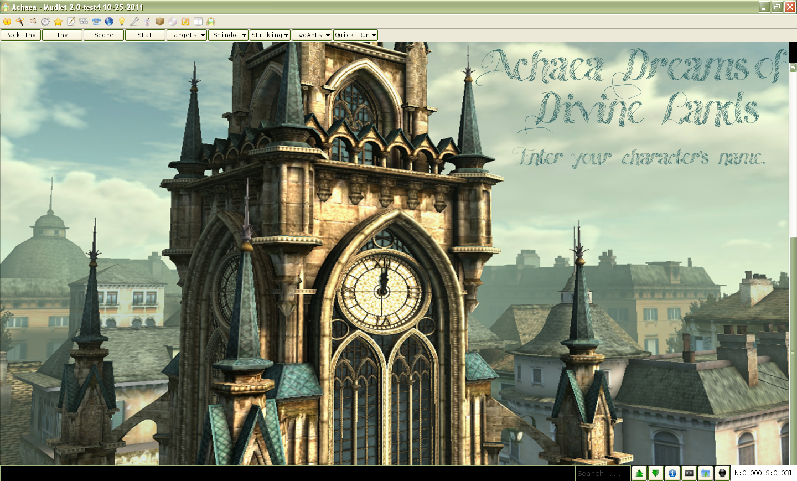Open the Replay disc icon
This screenshot has height=481, width=797.
[x=173, y=22]
